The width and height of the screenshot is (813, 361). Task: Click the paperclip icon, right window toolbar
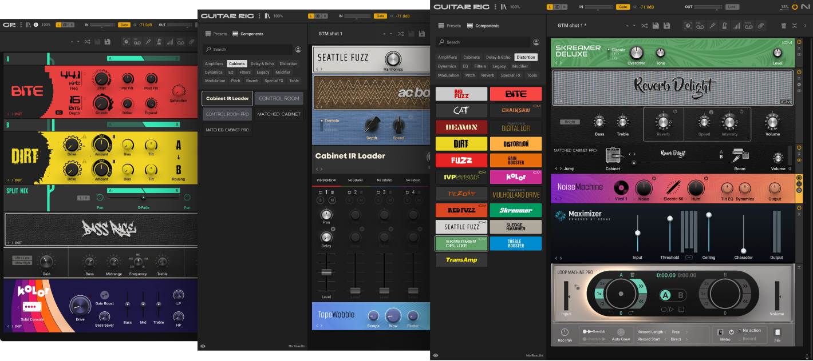click(761, 26)
